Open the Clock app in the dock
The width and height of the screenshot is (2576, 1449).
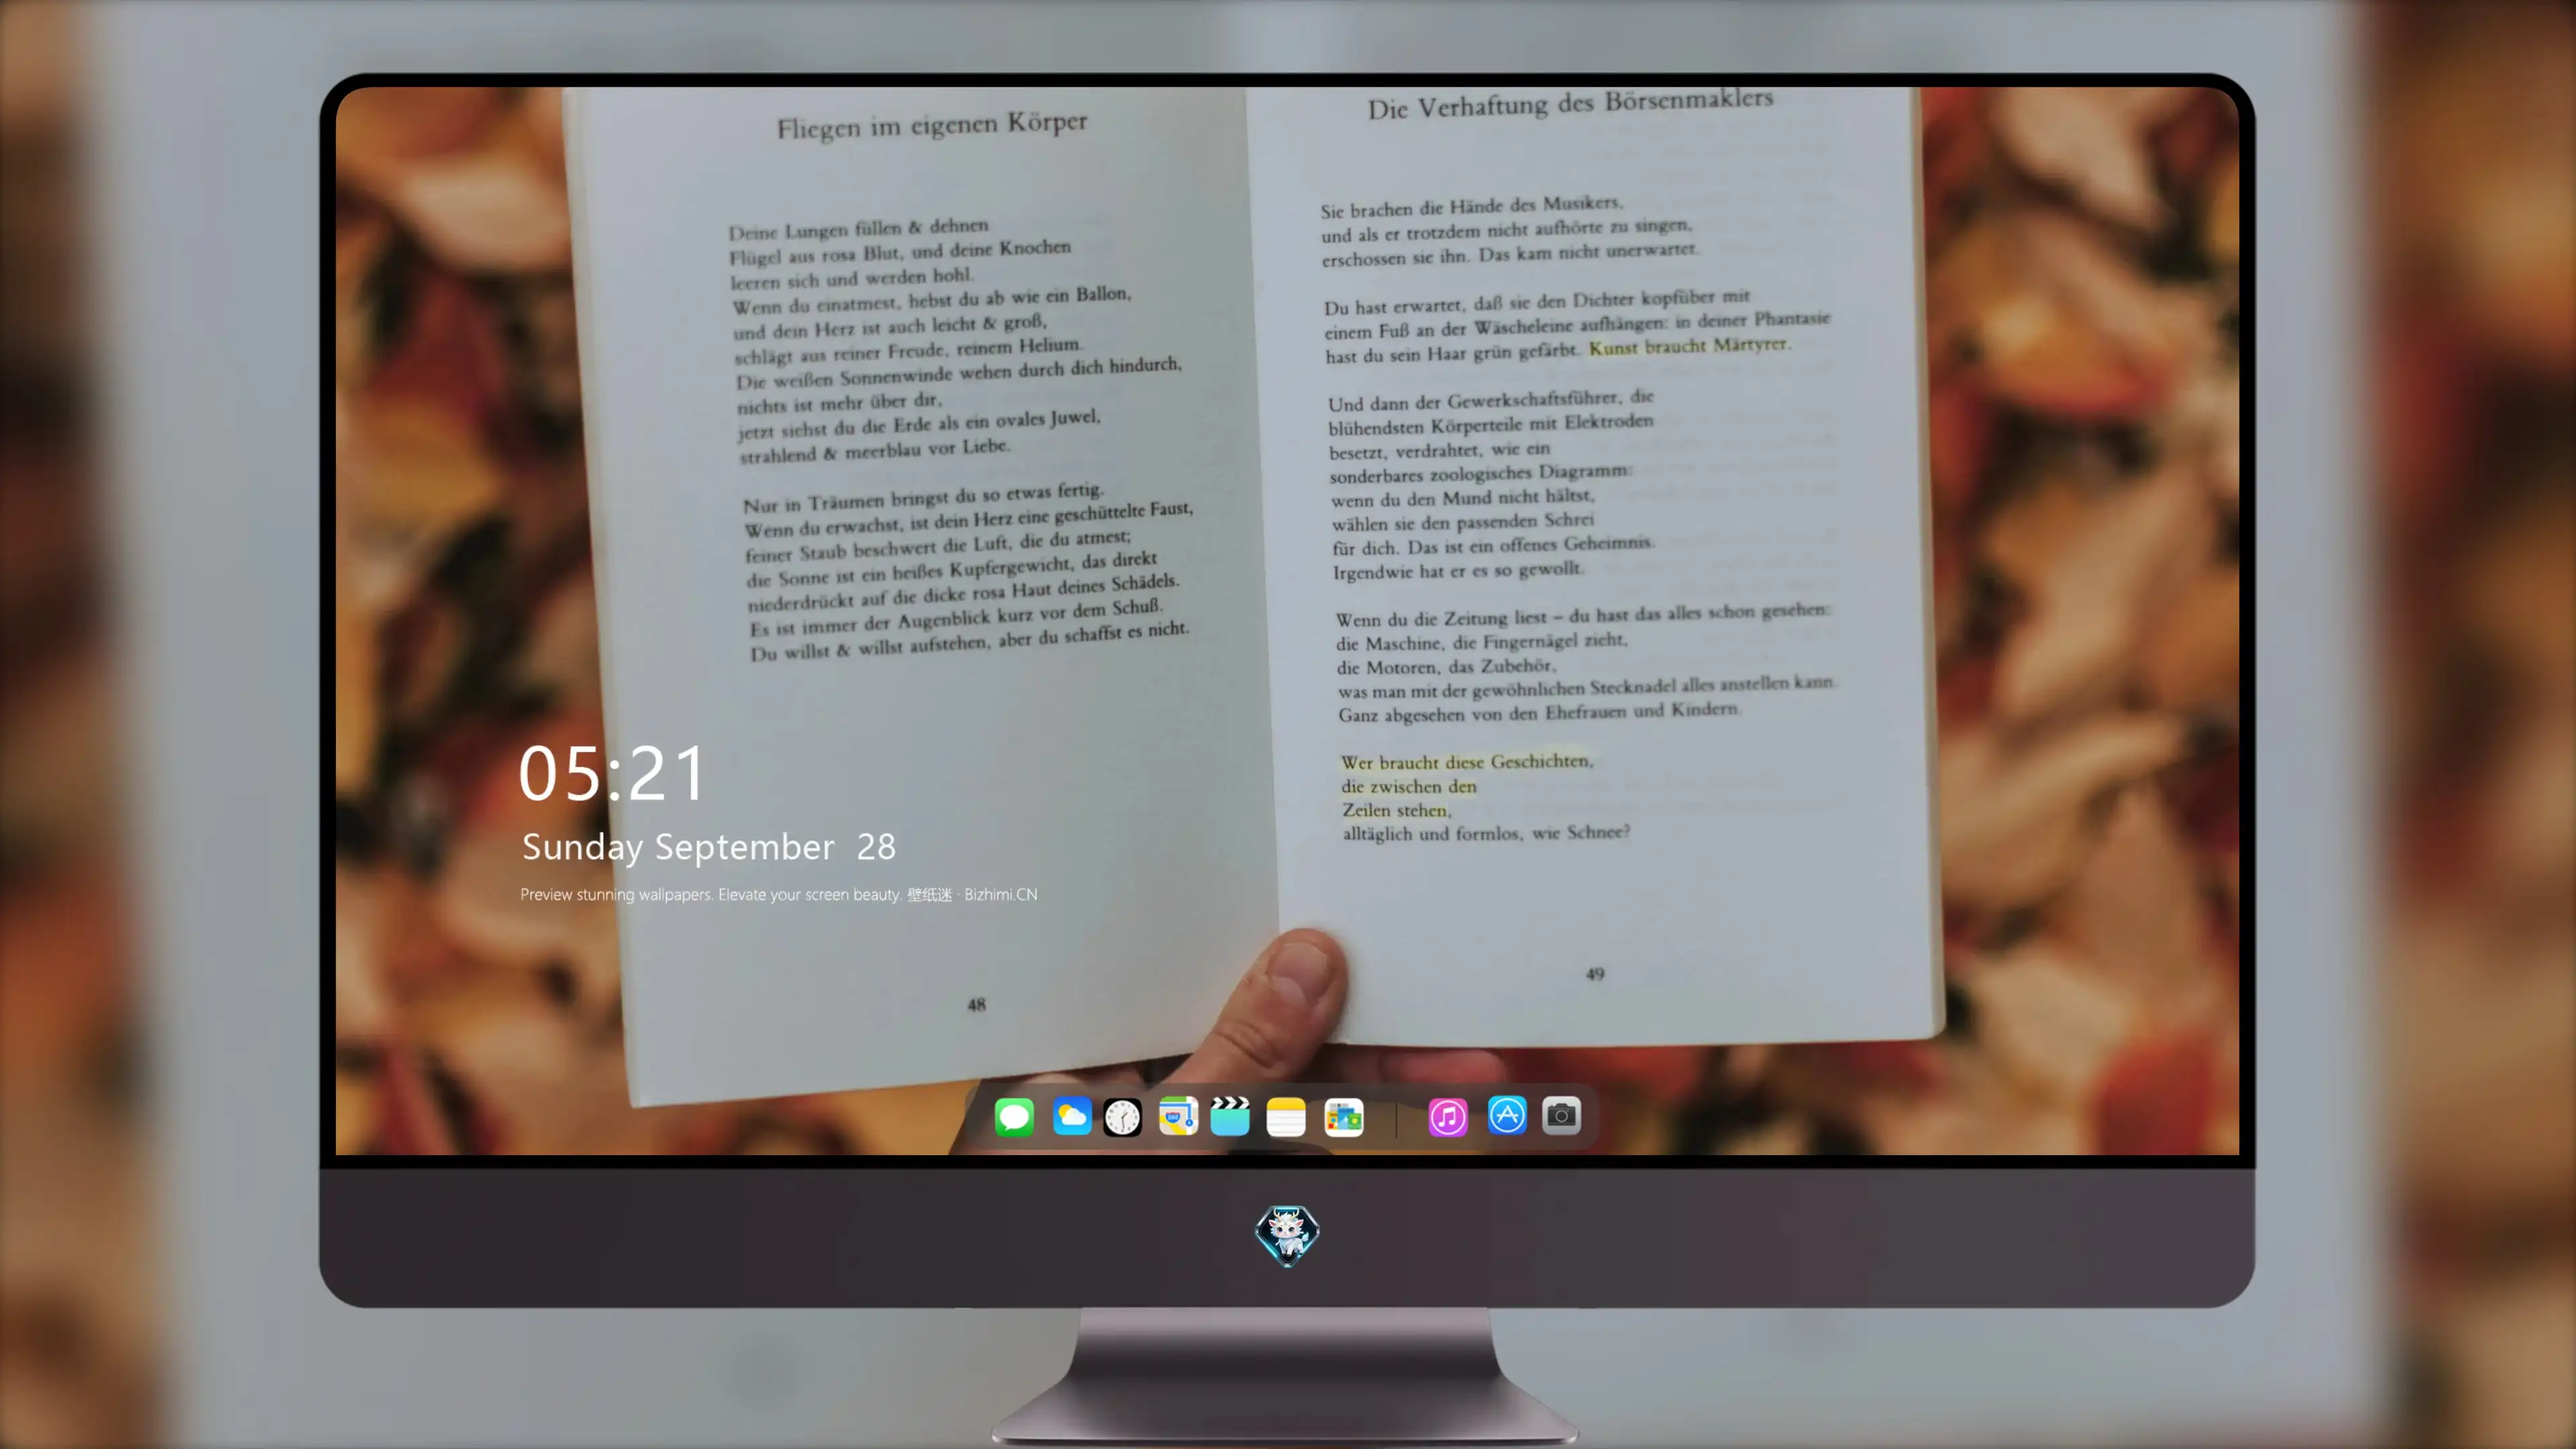pyautogui.click(x=1122, y=1117)
